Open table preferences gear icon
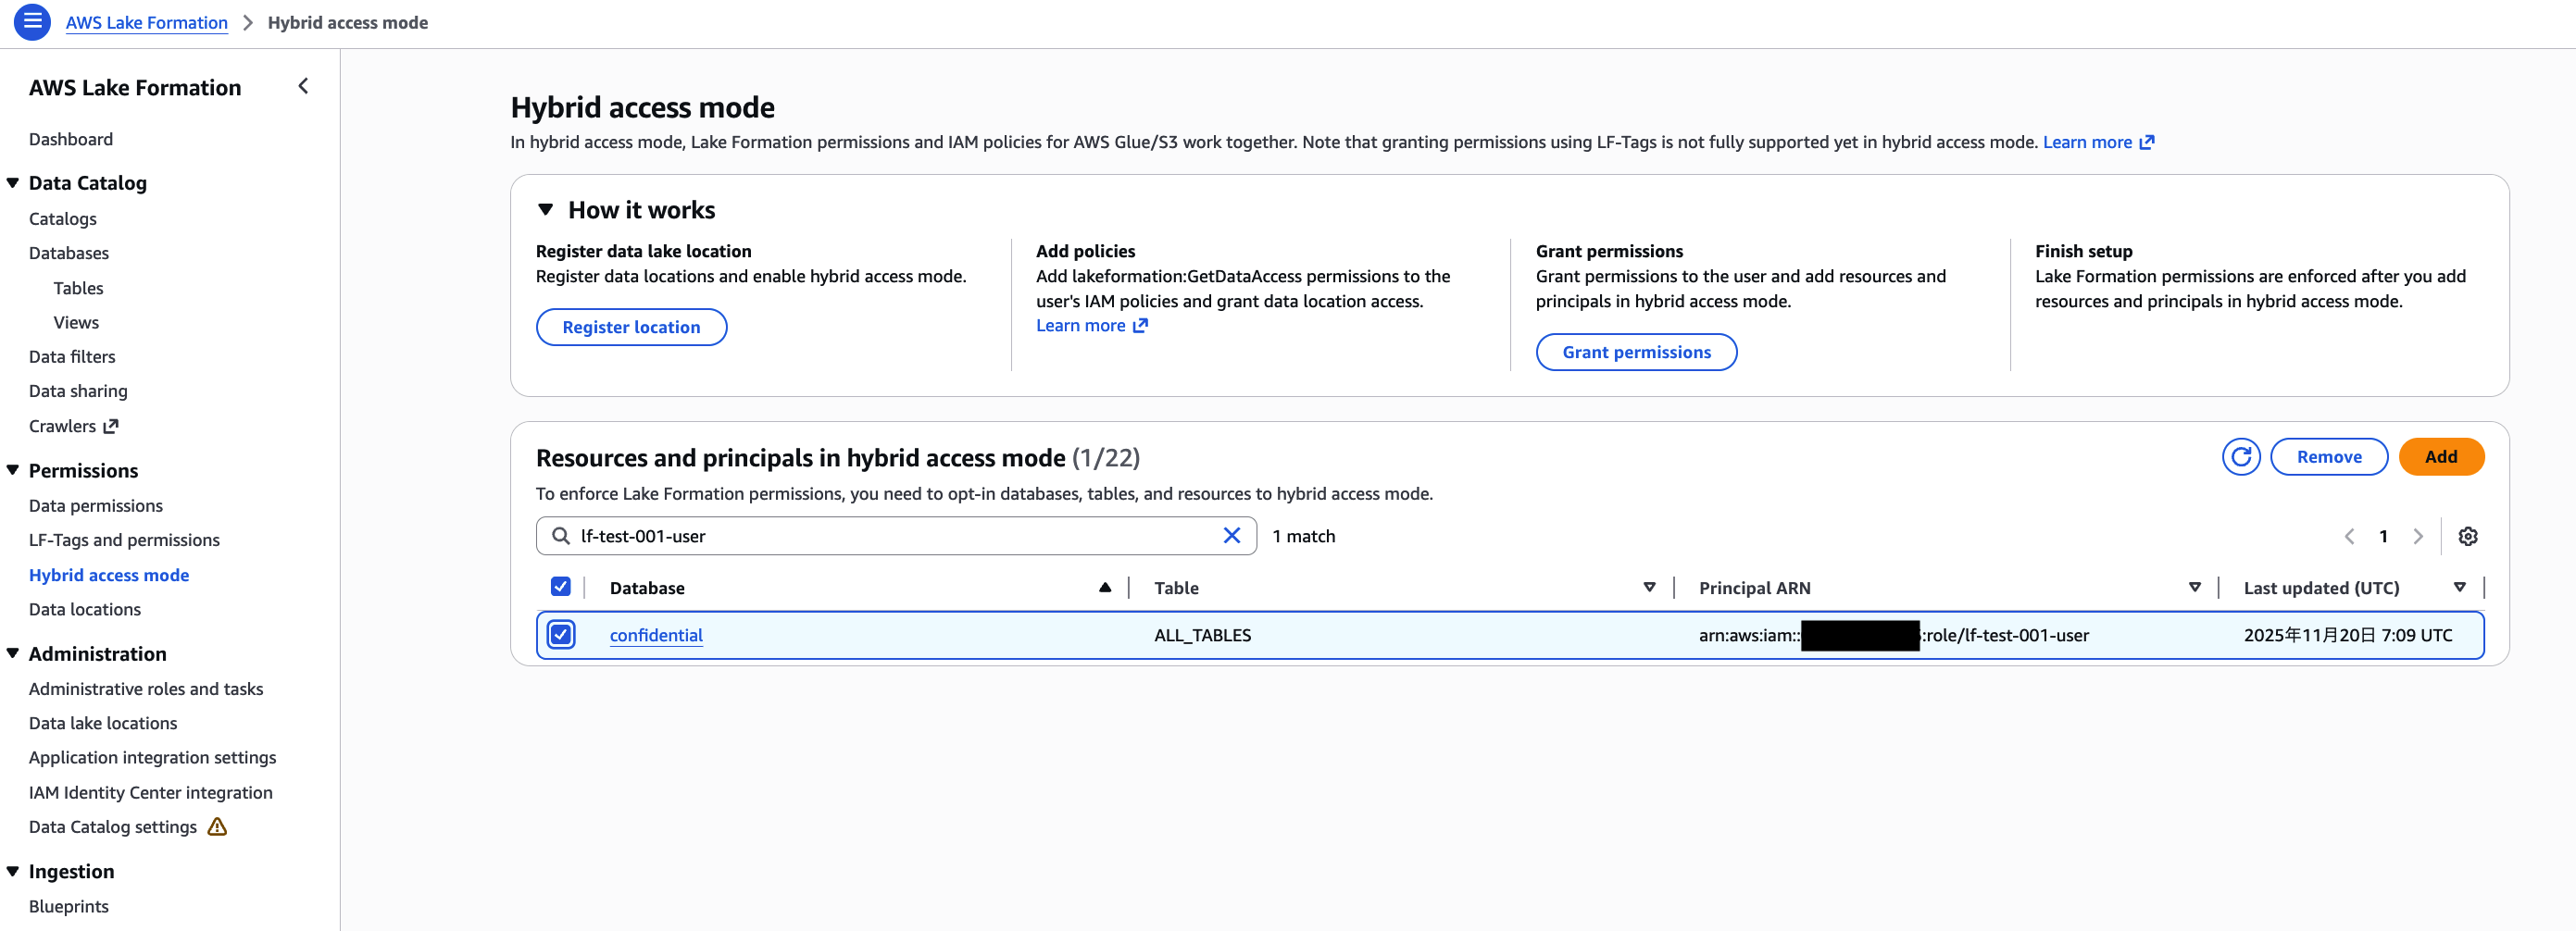This screenshot has width=2576, height=931. [2468, 537]
